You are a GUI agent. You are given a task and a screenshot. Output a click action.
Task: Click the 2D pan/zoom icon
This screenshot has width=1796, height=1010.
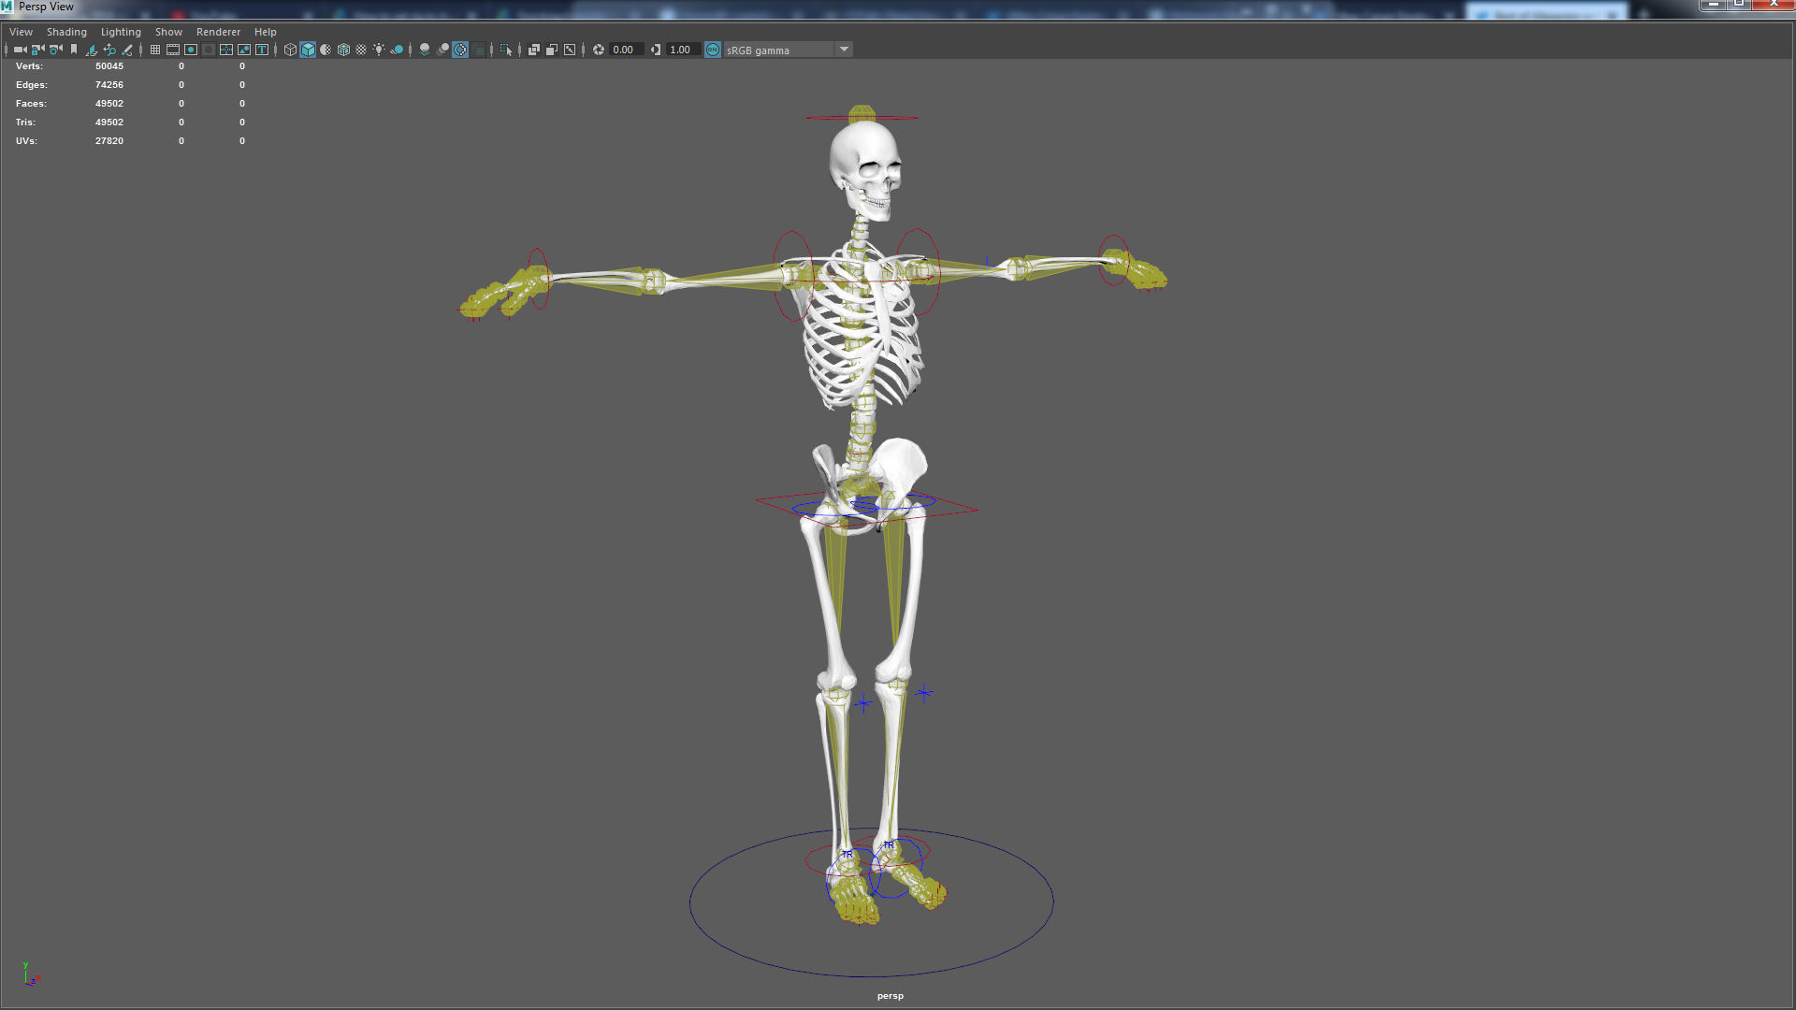pos(109,50)
